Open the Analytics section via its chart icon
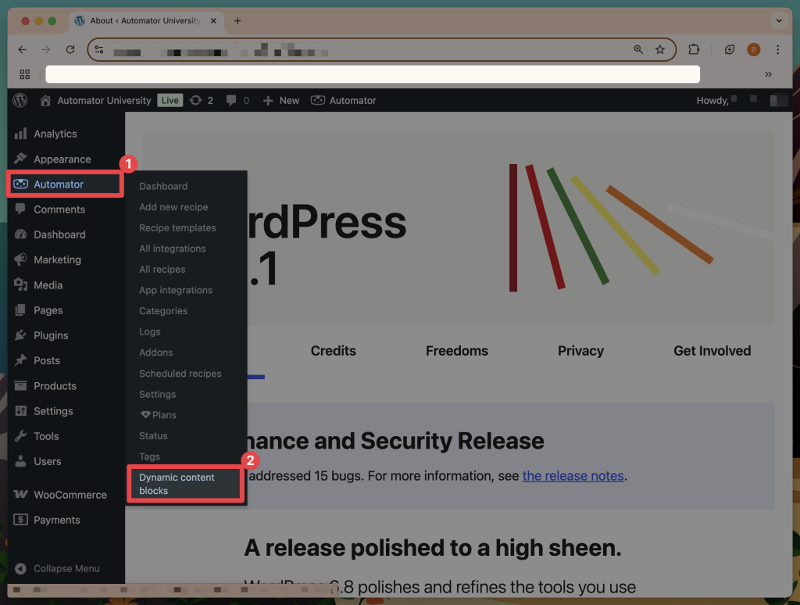Viewport: 800px width, 605px height. point(21,134)
